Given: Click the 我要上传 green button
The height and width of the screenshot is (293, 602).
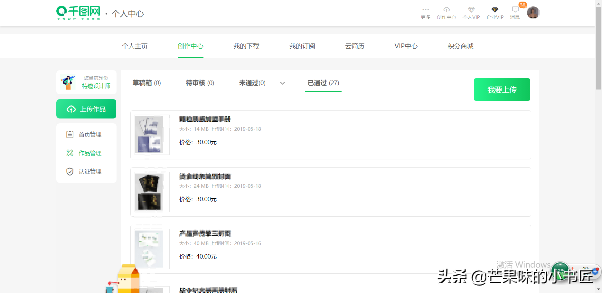Looking at the screenshot, I should click(502, 90).
